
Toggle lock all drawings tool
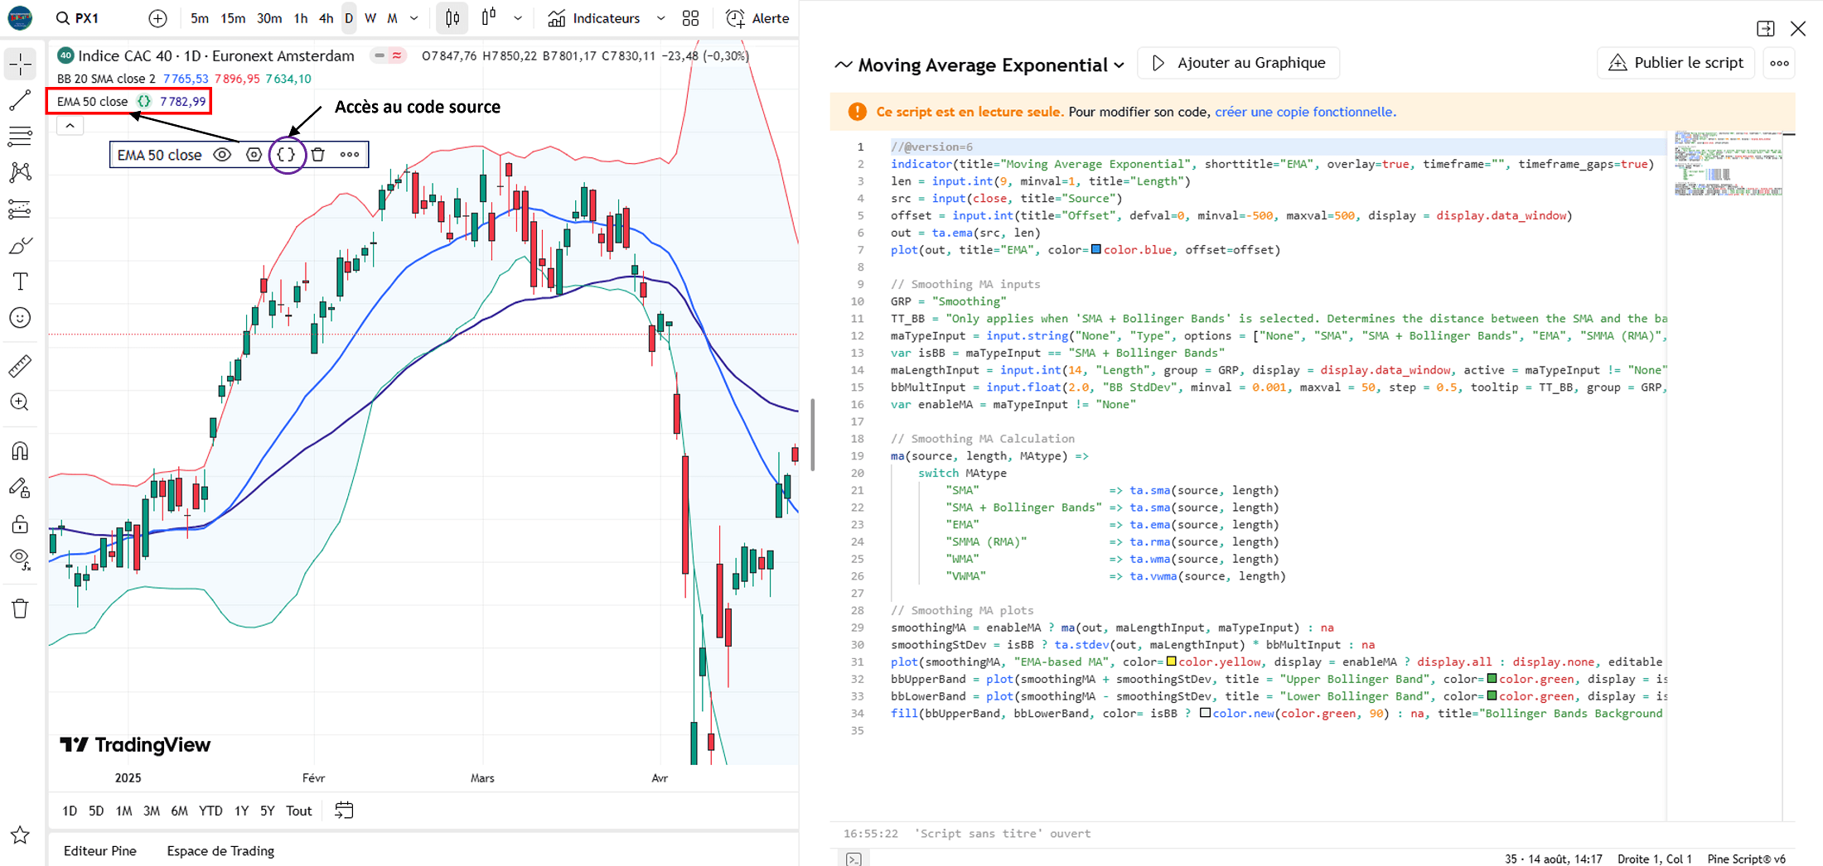pos(20,524)
